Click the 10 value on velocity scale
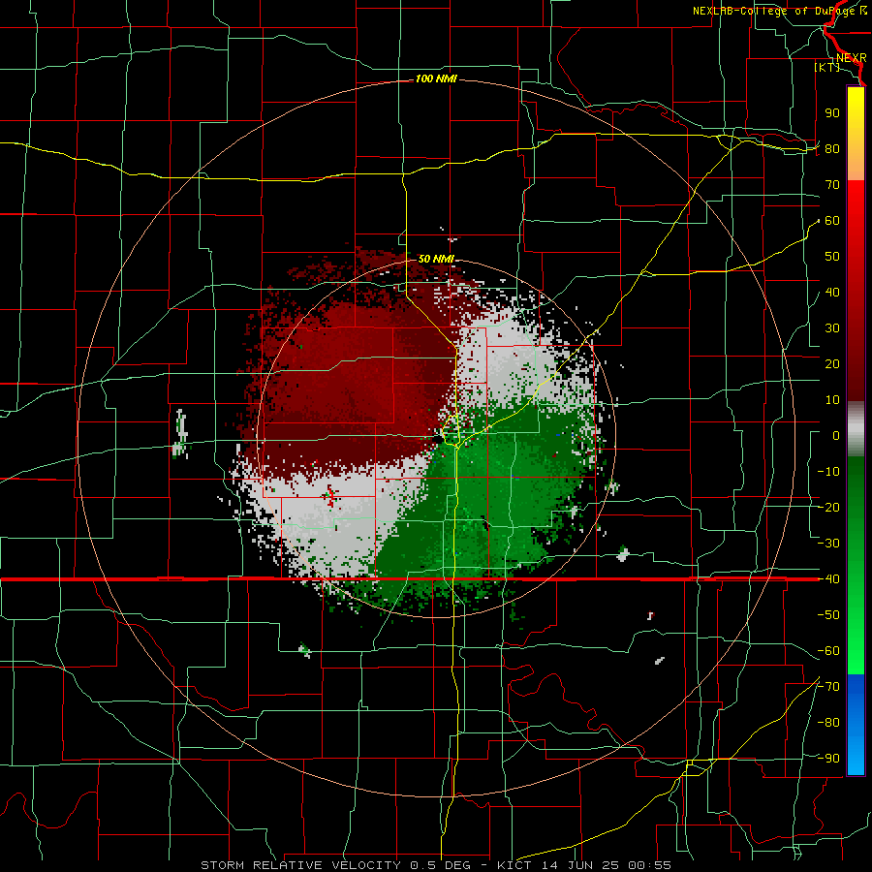The image size is (872, 872). (832, 400)
